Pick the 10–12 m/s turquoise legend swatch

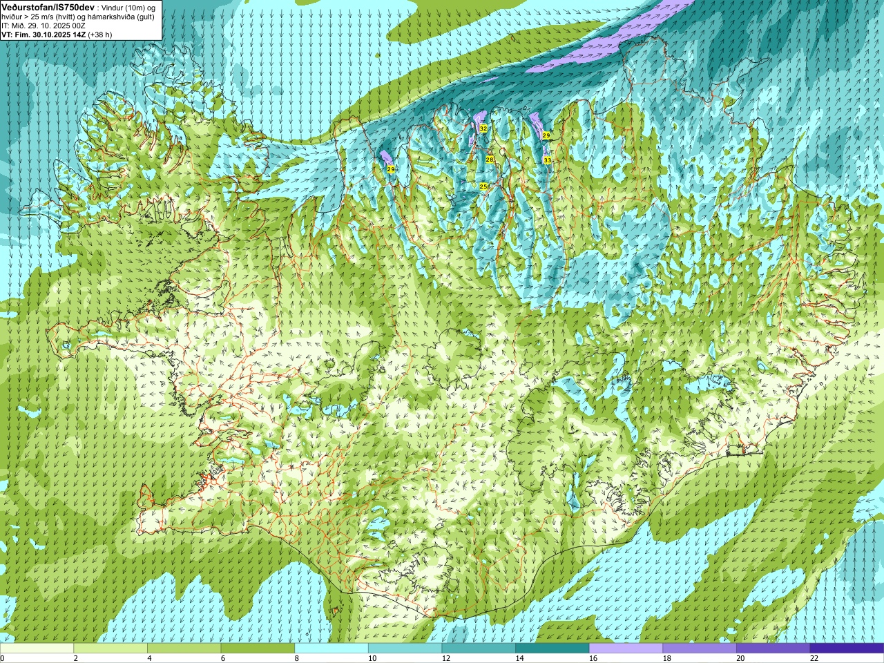click(x=405, y=648)
